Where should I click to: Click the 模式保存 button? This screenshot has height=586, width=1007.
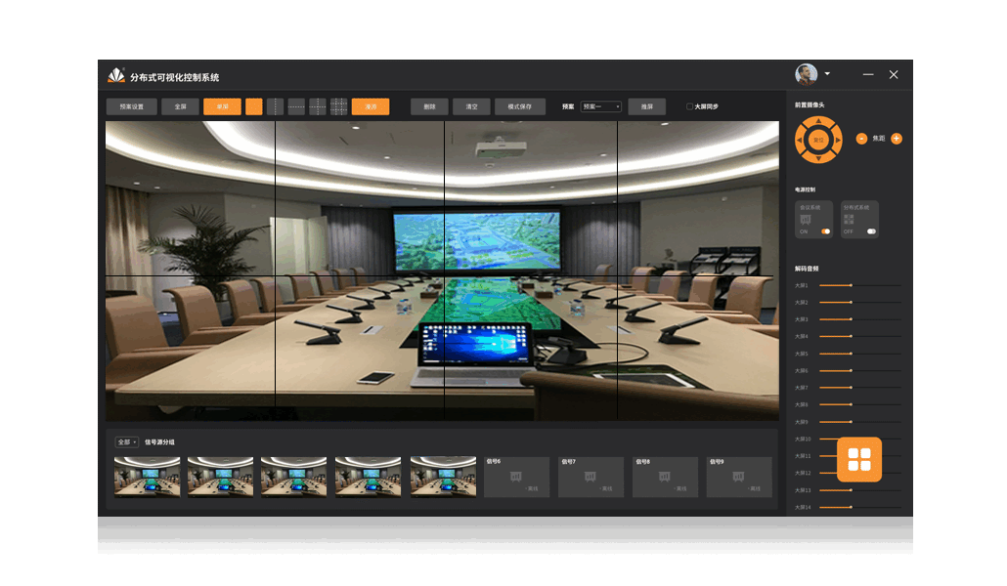pos(520,106)
